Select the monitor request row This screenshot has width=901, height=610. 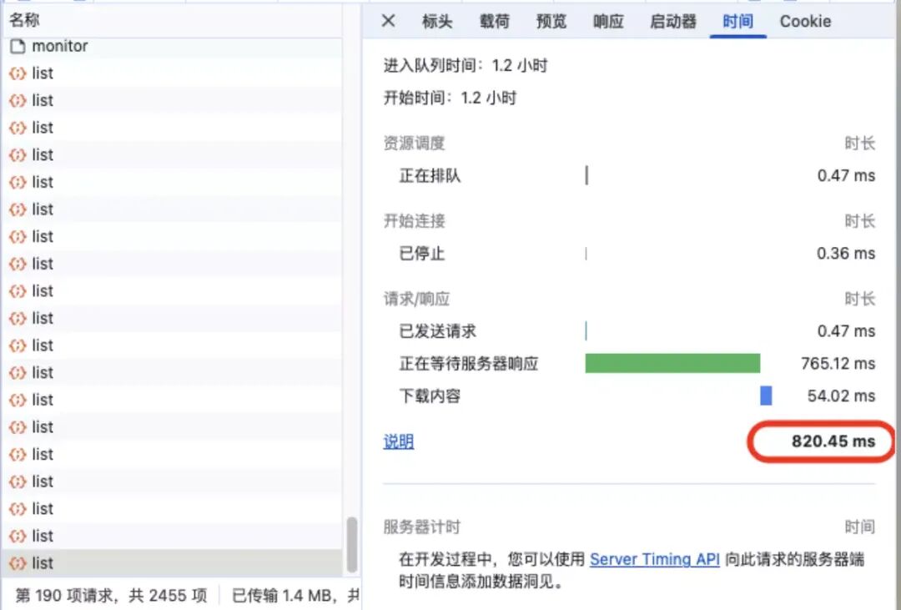(x=173, y=46)
